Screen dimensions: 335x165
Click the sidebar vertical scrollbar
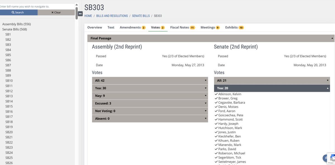tap(77, 13)
